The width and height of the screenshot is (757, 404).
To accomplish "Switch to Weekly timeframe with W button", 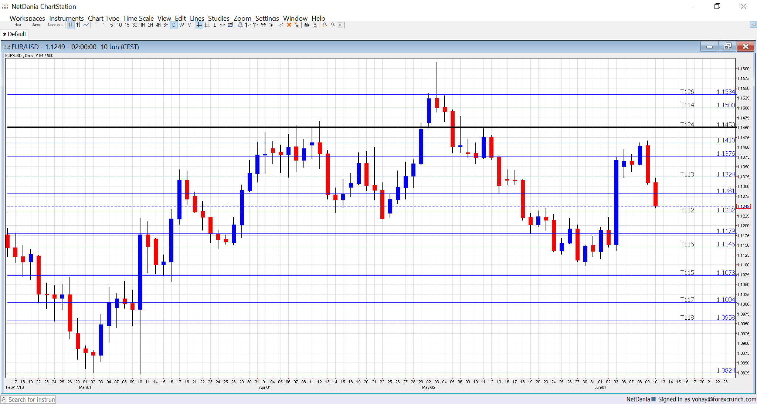I will pos(181,25).
